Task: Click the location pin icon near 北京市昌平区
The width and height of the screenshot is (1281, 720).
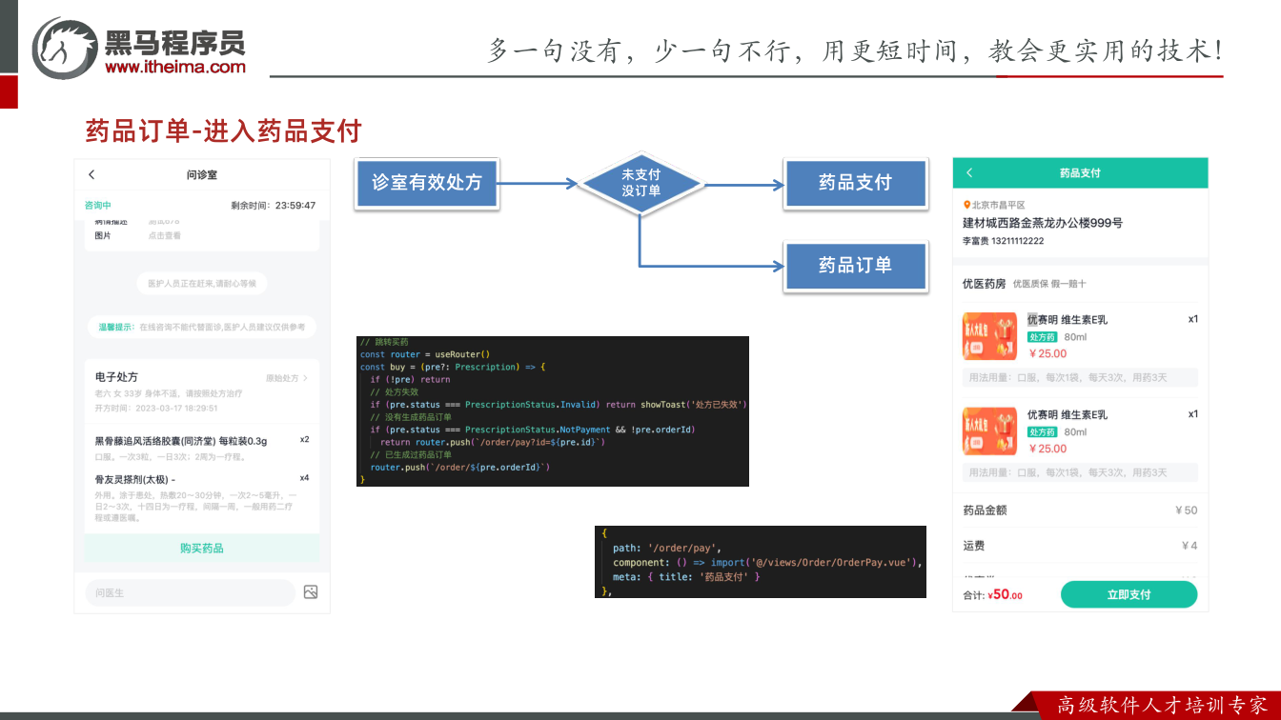Action: pyautogui.click(x=966, y=205)
